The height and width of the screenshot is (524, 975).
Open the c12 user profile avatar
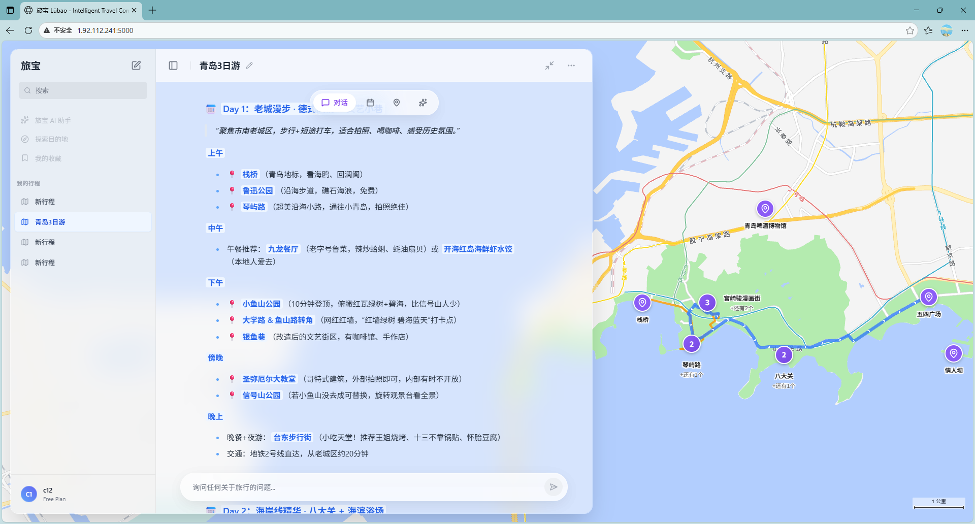(x=29, y=494)
